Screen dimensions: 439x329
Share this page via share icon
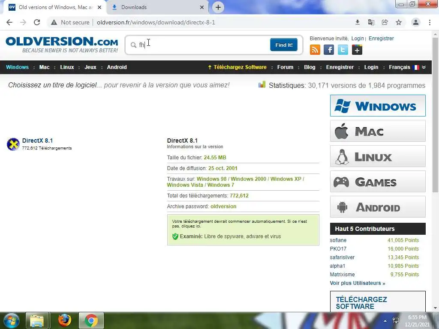(385, 22)
